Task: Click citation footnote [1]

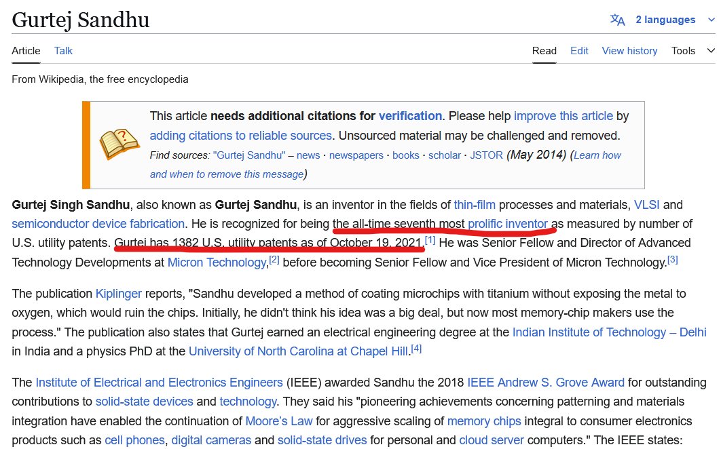Action: coord(429,240)
